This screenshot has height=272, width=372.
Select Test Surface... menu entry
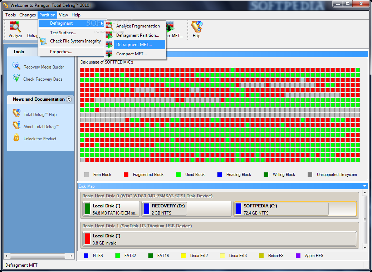click(71, 33)
